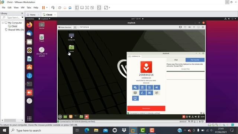The height and width of the screenshot is (134, 238).
Task: Take a snapshot with the clock icon
Action: [60, 7]
